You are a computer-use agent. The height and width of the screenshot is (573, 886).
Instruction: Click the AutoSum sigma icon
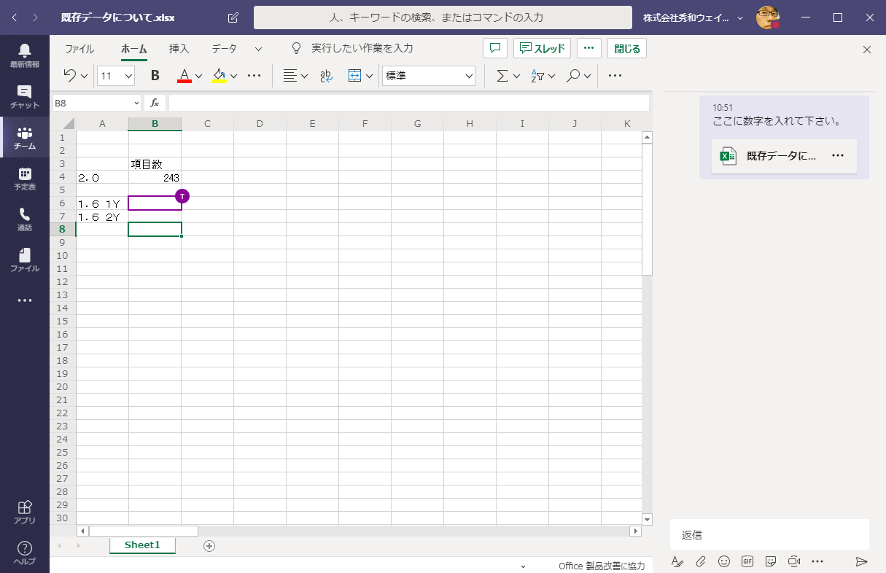(502, 76)
